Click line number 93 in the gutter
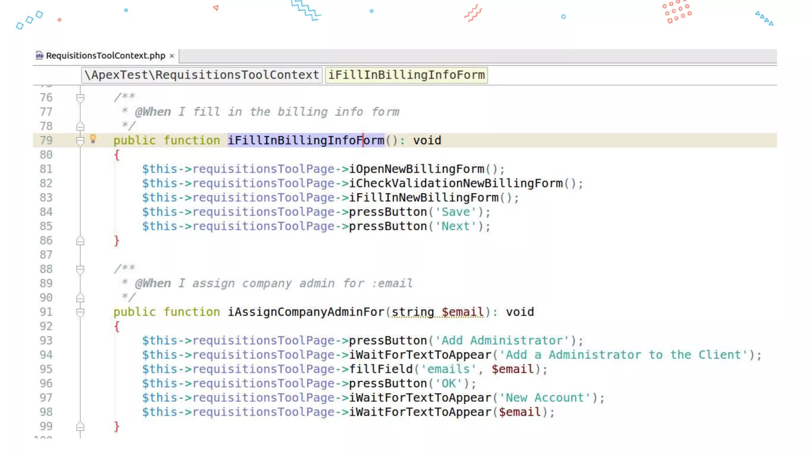810x456 pixels. tap(46, 340)
